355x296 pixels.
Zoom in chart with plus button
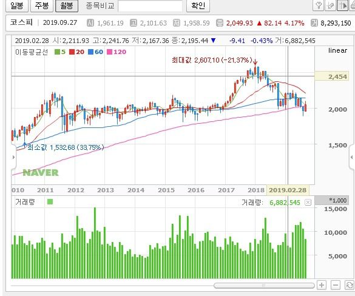coord(322,285)
